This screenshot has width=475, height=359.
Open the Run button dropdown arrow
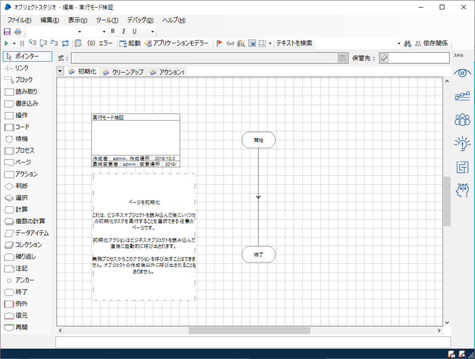point(14,44)
